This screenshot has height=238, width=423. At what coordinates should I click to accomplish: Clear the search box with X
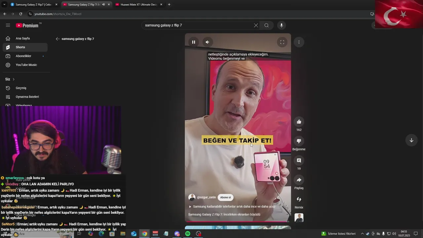[256, 25]
